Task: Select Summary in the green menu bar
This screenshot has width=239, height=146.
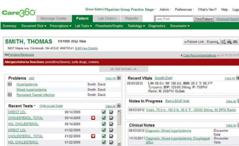Action: coord(10,26)
